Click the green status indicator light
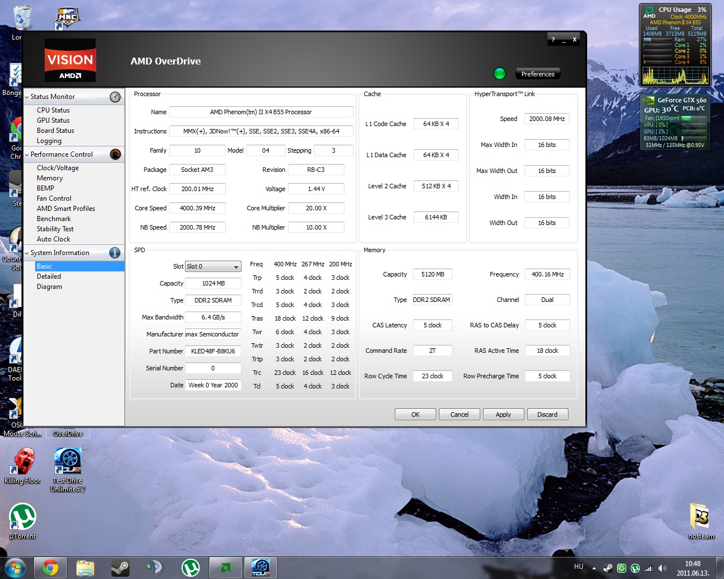 pyautogui.click(x=499, y=74)
